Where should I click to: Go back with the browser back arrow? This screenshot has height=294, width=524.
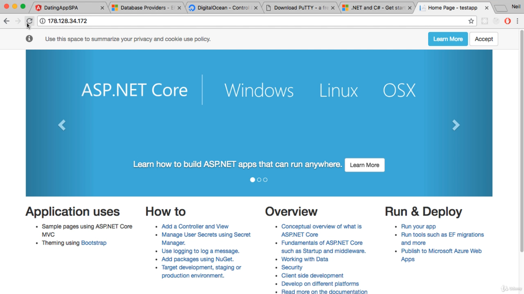[x=6, y=21]
